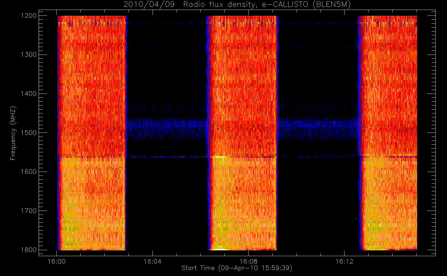
Task: Click the 1400 frequency axis label
Action: (x=29, y=94)
